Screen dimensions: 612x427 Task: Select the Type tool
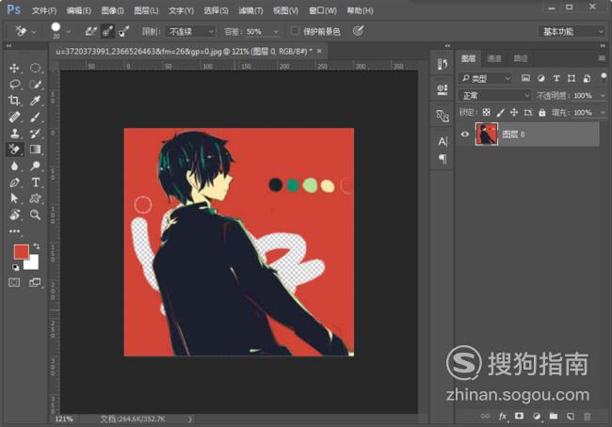[x=35, y=182]
